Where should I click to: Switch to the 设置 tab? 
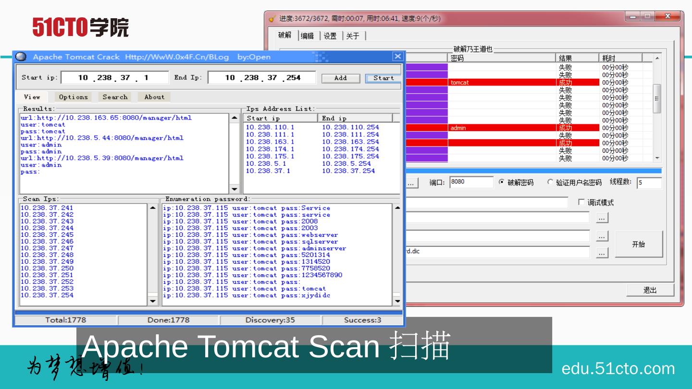330,36
